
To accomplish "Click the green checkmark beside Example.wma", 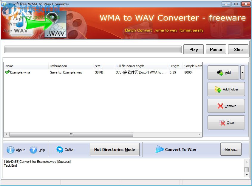I will coord(7,72).
